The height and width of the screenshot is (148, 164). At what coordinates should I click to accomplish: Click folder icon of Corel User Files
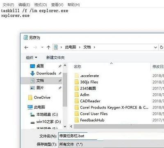pos(77,114)
